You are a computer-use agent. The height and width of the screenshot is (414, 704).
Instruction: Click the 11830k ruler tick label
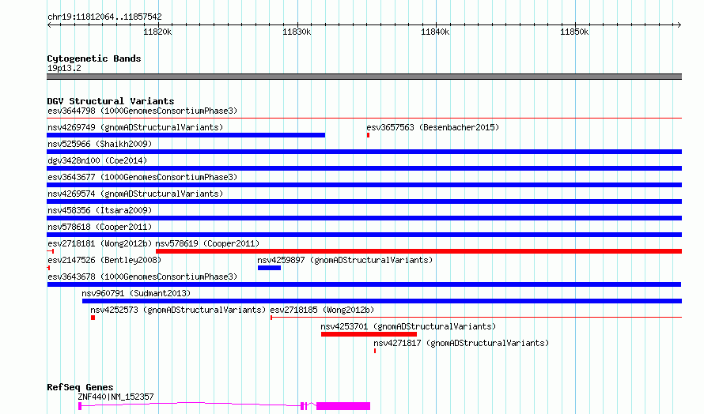[297, 32]
